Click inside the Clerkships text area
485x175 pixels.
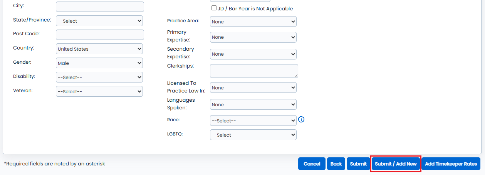(x=254, y=71)
